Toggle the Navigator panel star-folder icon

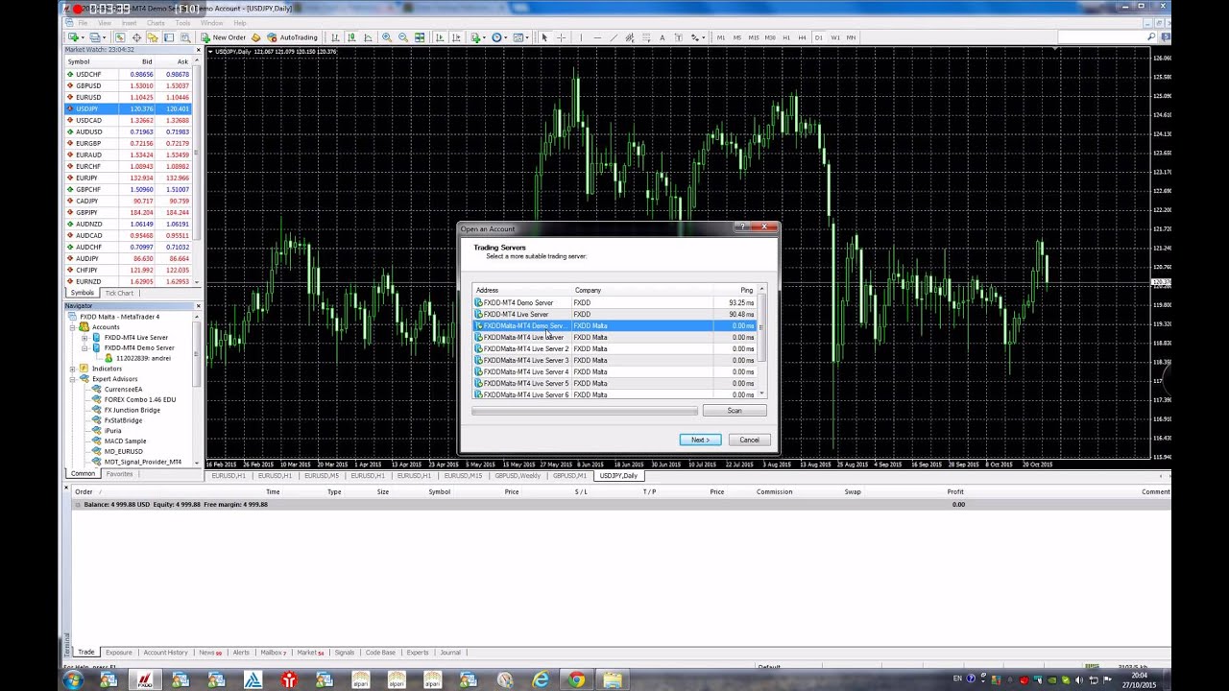[153, 37]
